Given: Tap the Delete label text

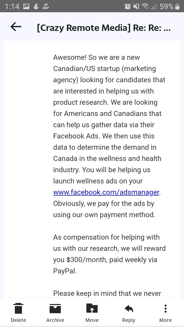Looking at the screenshot, I should coord(18,320).
